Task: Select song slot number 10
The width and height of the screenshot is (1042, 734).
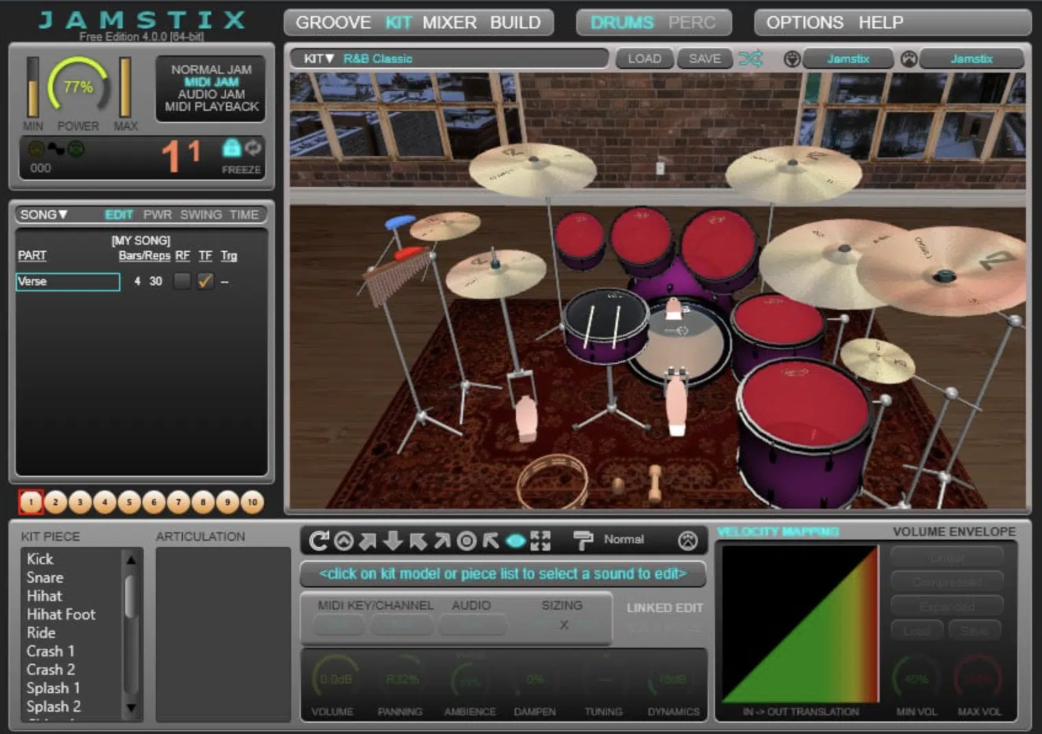Action: point(252,502)
